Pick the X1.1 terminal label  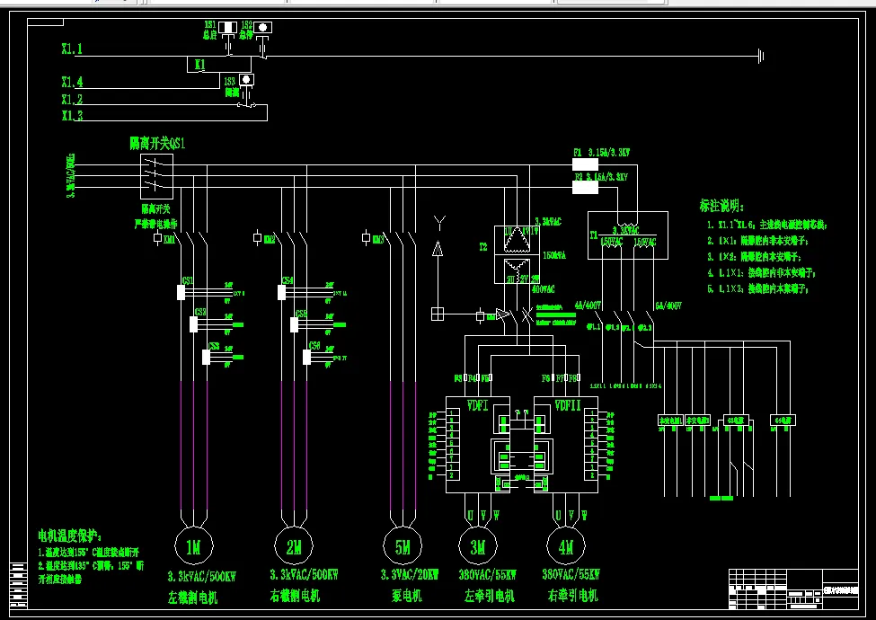click(72, 49)
